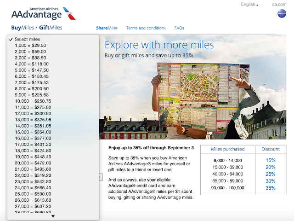Pick 7,000 = $175.53 from list
Screen dimensions: 294x221
[x=53, y=83]
